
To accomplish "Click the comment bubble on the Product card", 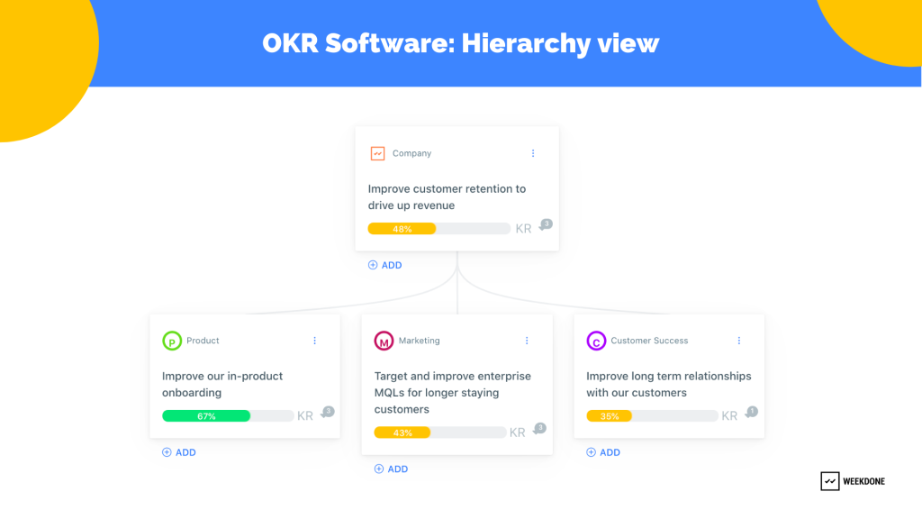I will [326, 412].
